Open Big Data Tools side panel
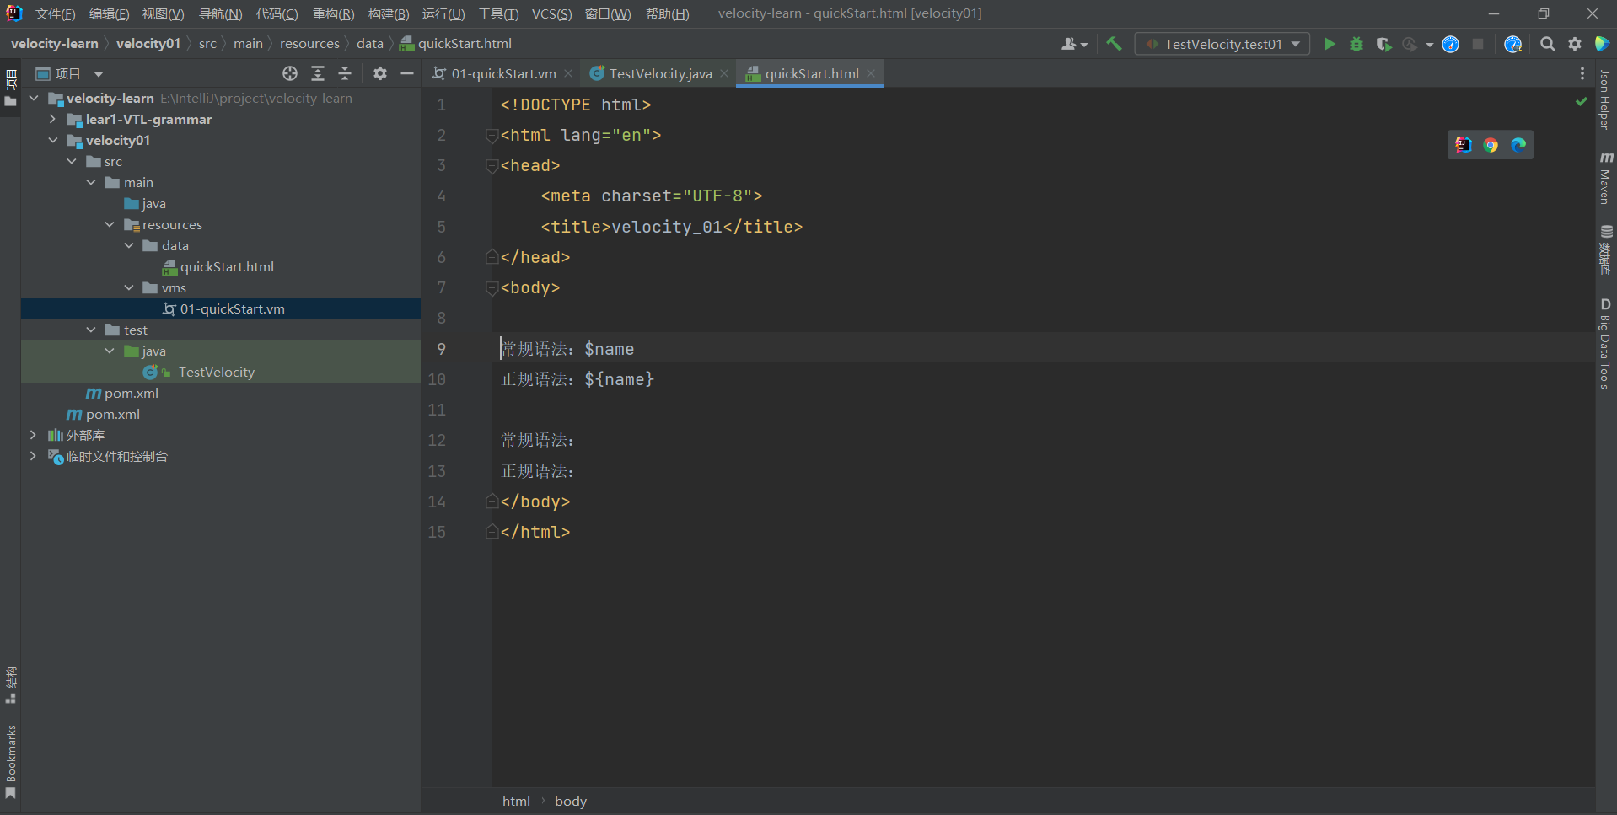The height and width of the screenshot is (815, 1617). point(1605,343)
